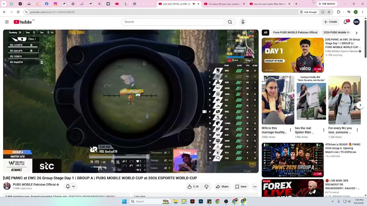Open the Forex Live thumbnail

tap(293, 188)
